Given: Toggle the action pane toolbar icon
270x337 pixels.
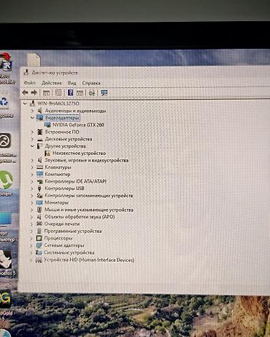Looking at the screenshot, I should pos(80,92).
